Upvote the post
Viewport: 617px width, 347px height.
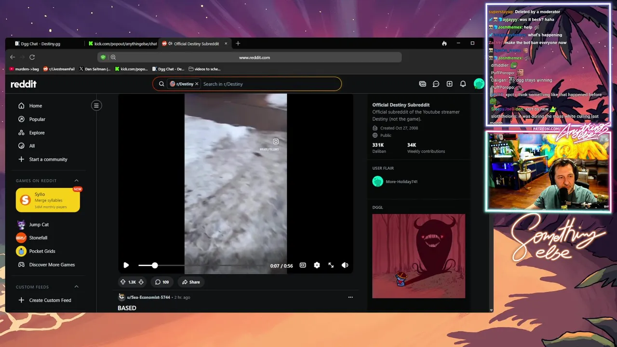(x=123, y=282)
